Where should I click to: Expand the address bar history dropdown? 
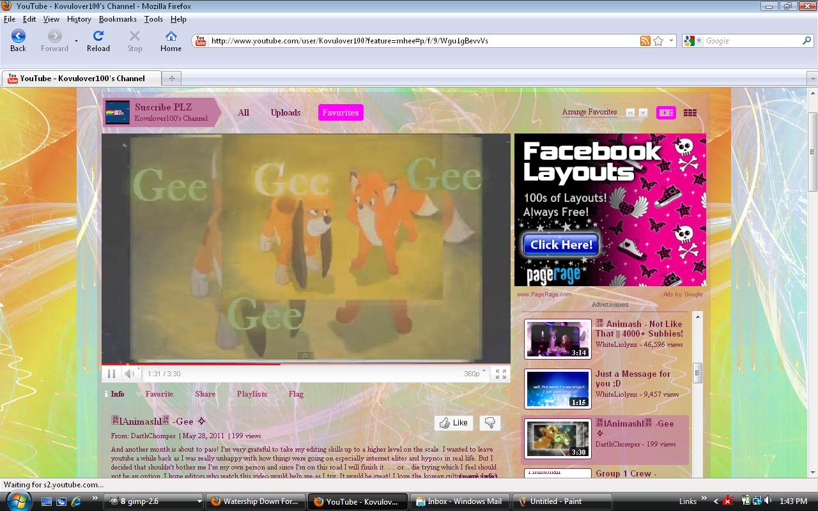[671, 41]
